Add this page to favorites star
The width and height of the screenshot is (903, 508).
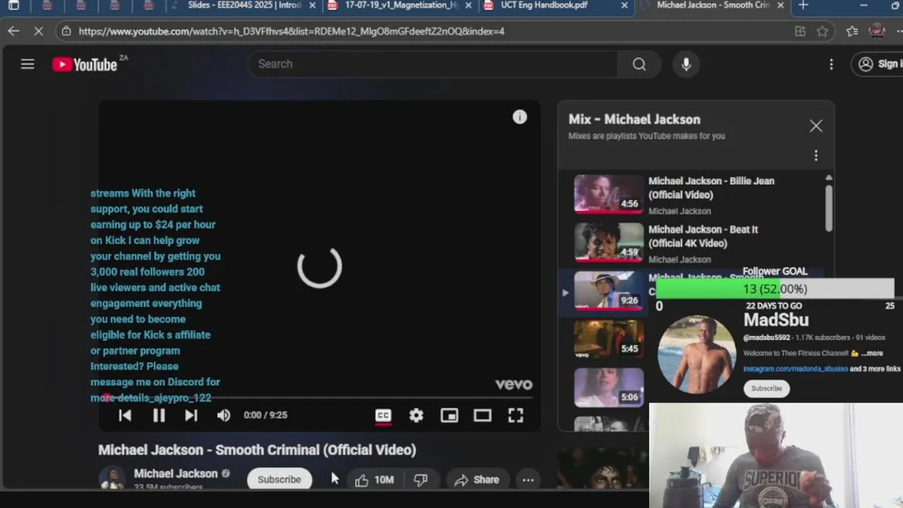tap(823, 31)
